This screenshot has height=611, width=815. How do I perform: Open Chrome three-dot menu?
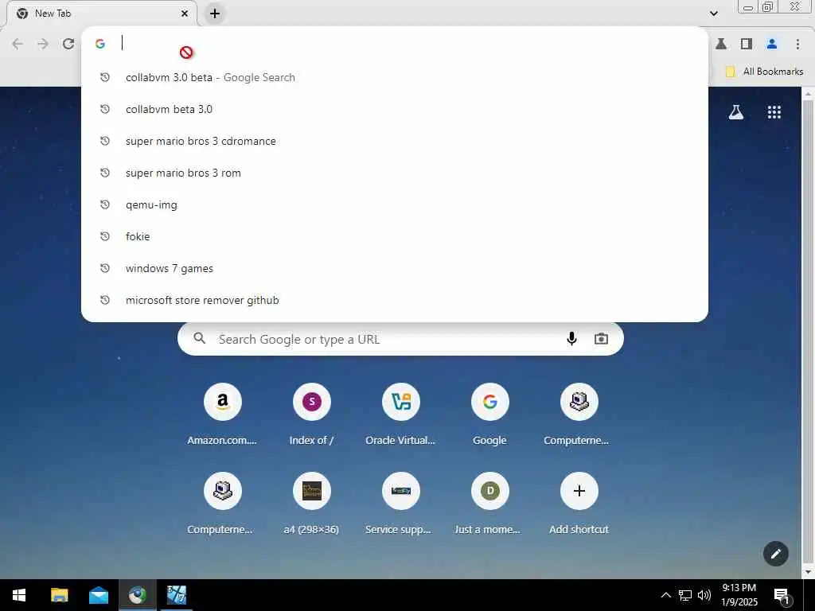797,45
